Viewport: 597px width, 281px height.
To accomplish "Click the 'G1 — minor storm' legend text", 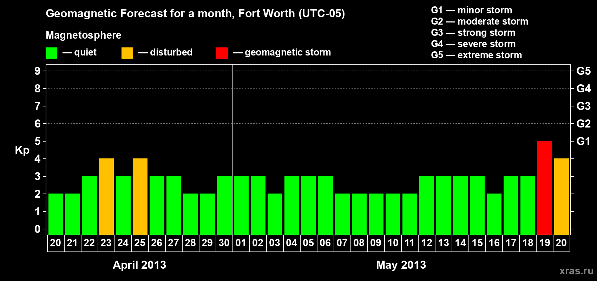I will point(472,10).
